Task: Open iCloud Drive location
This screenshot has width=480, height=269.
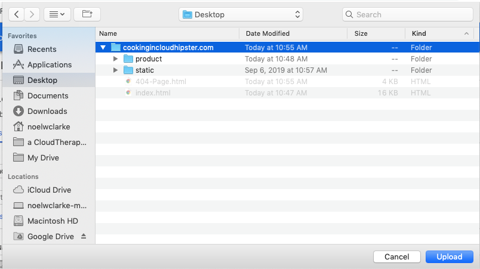Action: point(49,190)
